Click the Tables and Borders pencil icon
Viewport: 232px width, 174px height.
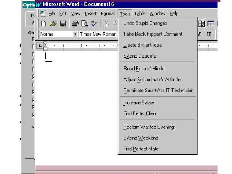point(202,24)
